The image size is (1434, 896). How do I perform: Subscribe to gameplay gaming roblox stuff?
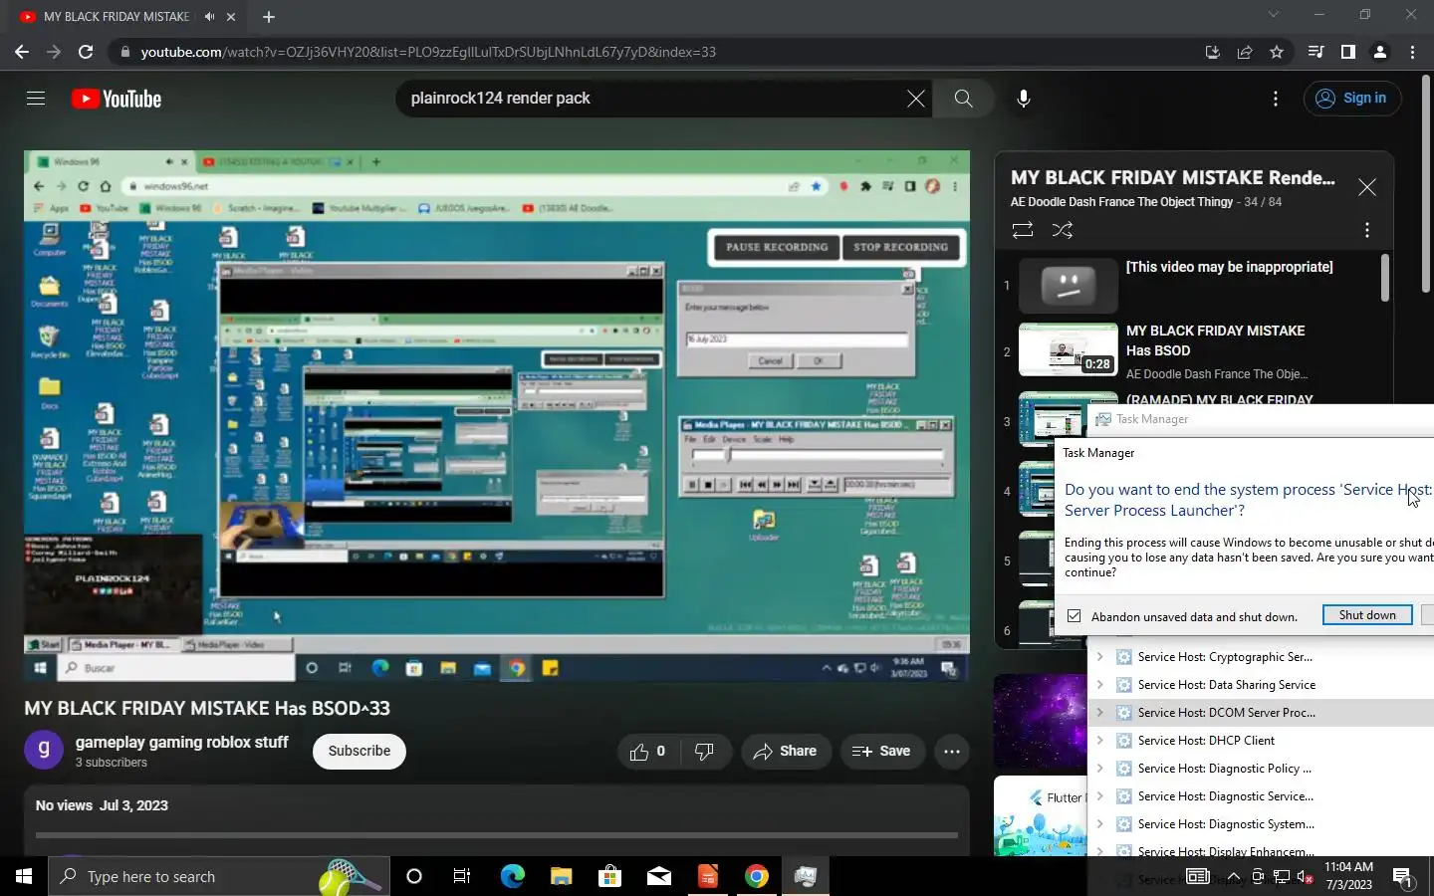pos(359,752)
